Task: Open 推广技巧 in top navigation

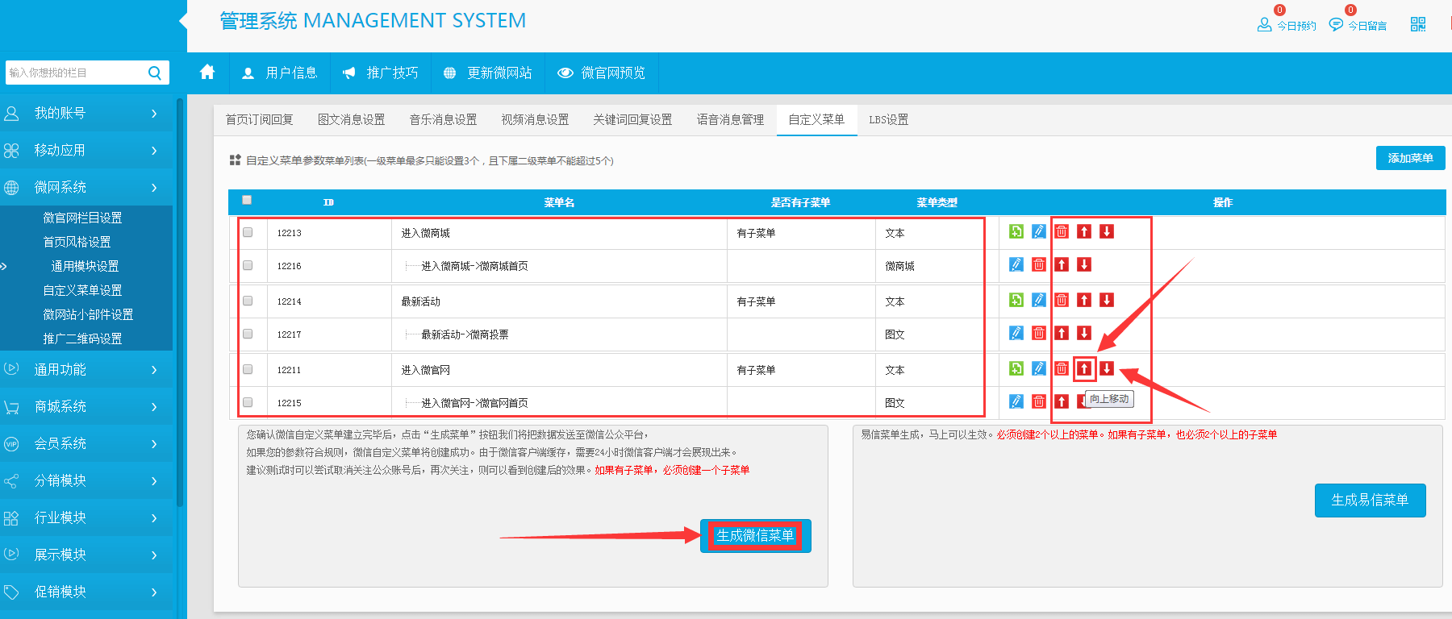Action: tap(381, 73)
